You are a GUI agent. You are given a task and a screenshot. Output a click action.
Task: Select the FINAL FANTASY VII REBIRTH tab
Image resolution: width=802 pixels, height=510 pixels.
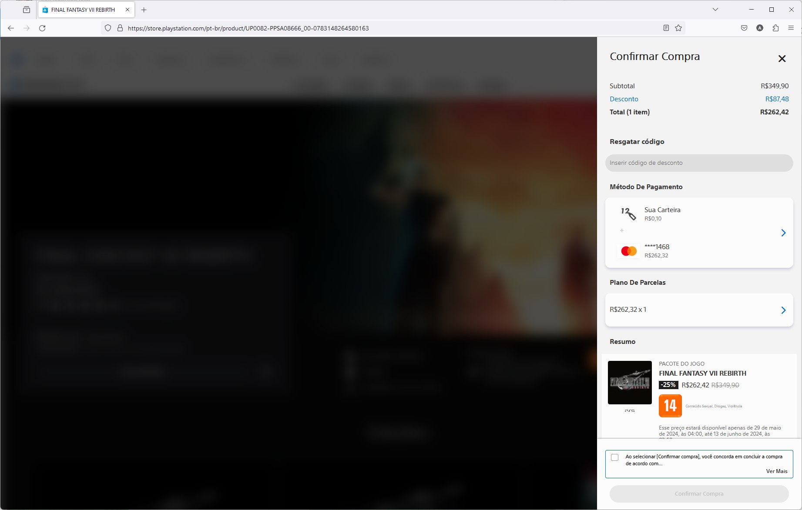click(83, 10)
